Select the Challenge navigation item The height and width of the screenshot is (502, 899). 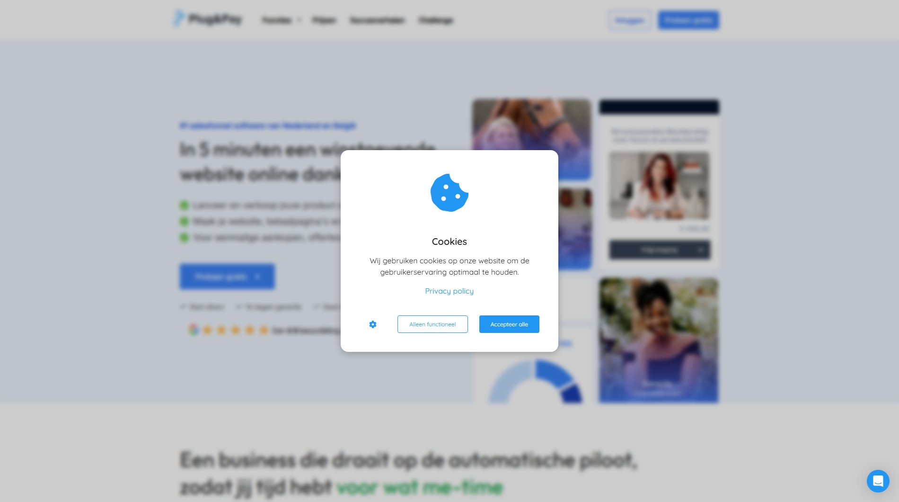(436, 20)
